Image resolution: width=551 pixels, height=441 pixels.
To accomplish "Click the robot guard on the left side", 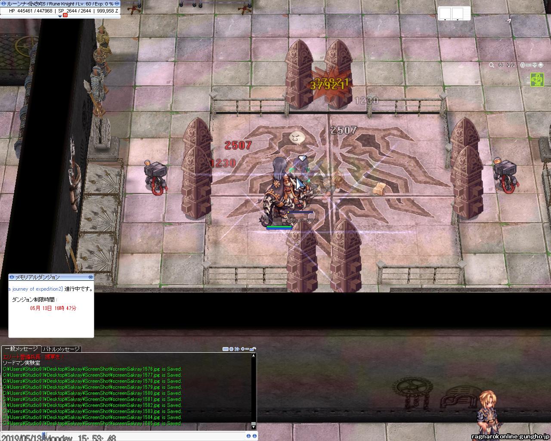I will [155, 177].
